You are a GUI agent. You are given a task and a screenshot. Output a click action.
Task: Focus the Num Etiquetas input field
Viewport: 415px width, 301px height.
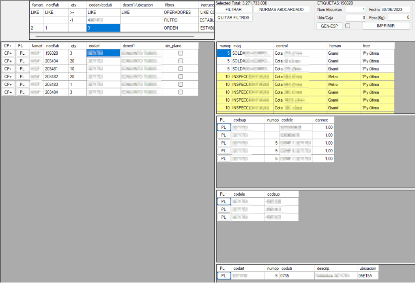click(355, 9)
